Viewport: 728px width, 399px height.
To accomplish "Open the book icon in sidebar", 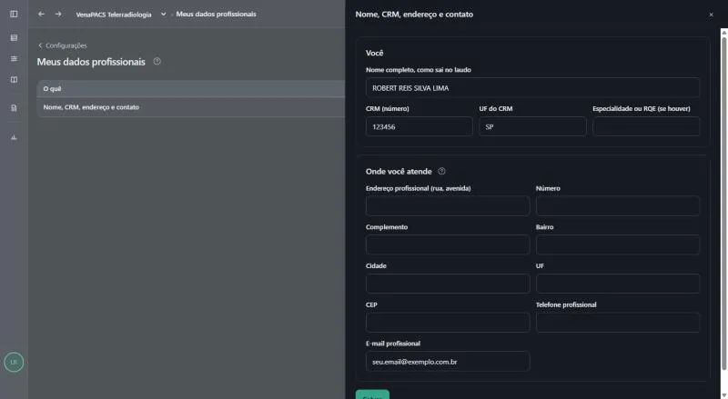I will (x=14, y=80).
